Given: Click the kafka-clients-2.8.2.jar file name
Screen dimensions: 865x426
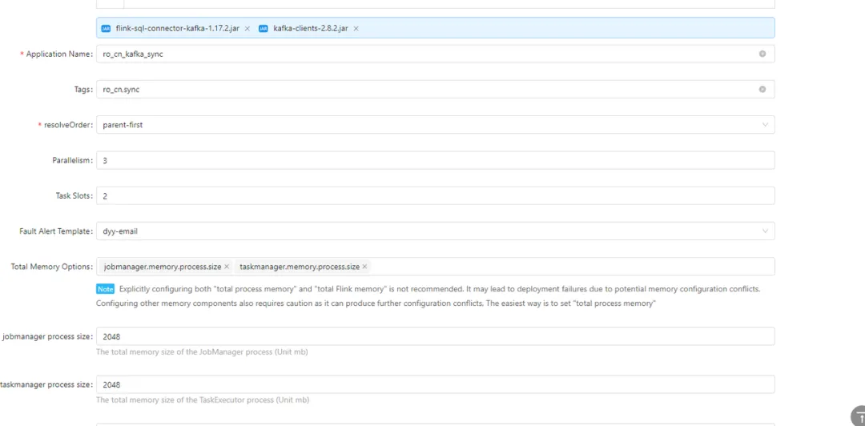Looking at the screenshot, I should pyautogui.click(x=310, y=28).
